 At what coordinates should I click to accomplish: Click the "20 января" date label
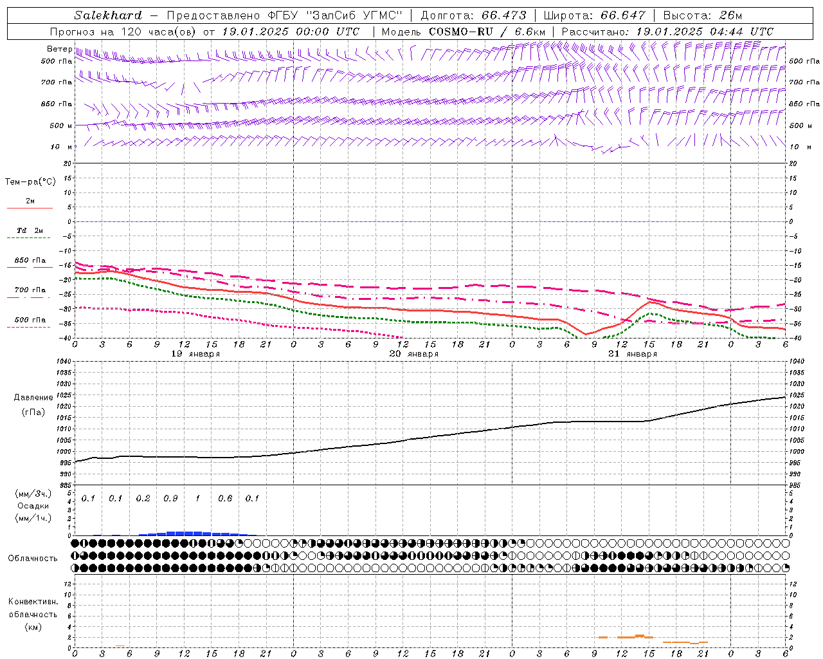tap(414, 354)
